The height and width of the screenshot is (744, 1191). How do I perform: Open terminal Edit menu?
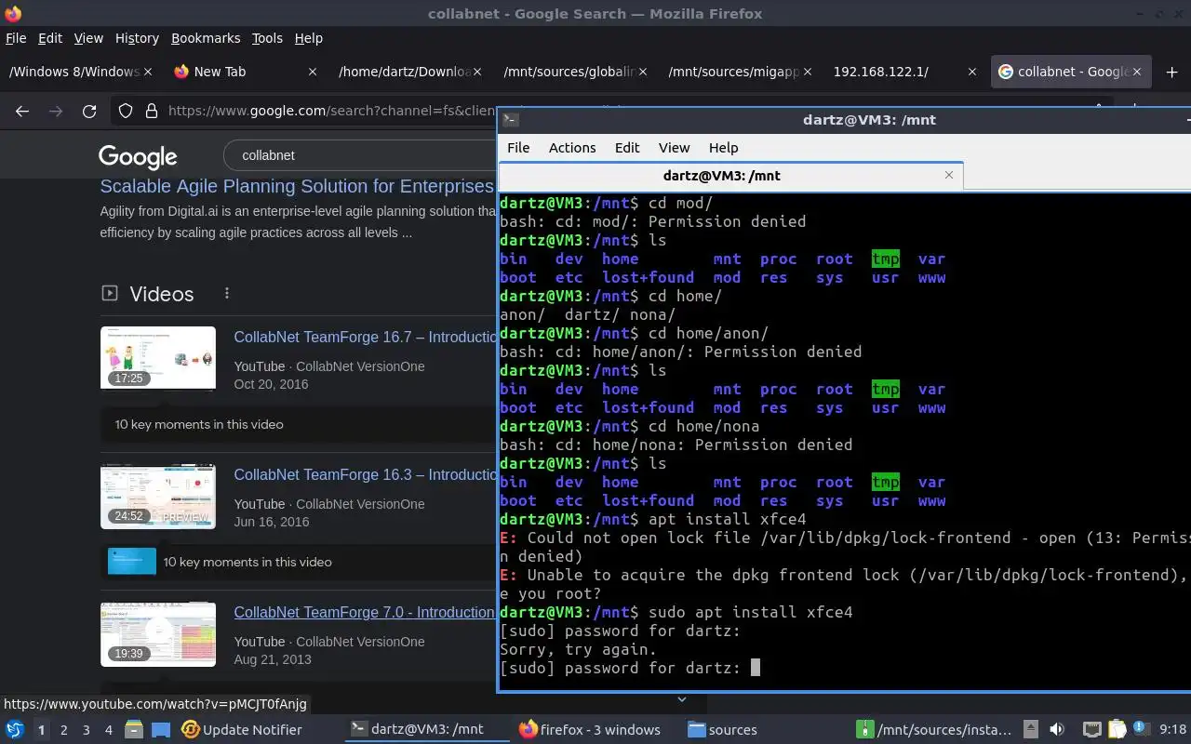click(x=627, y=147)
